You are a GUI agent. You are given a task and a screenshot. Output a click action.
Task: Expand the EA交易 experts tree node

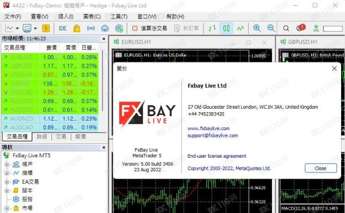[x=7, y=182]
